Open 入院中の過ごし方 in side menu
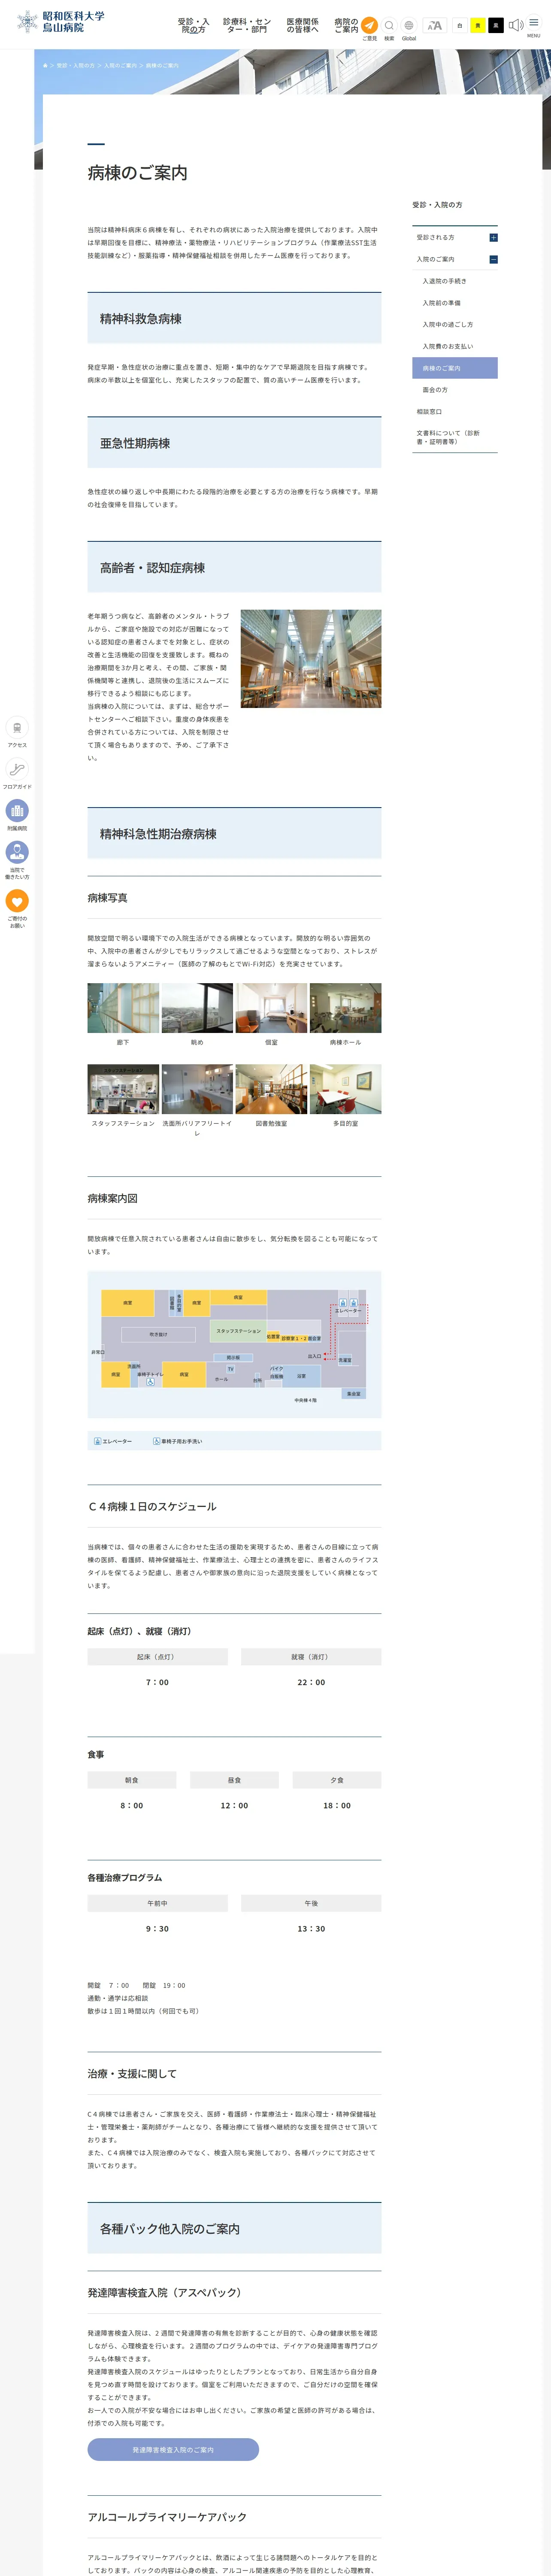The image size is (551, 2576). pos(447,324)
